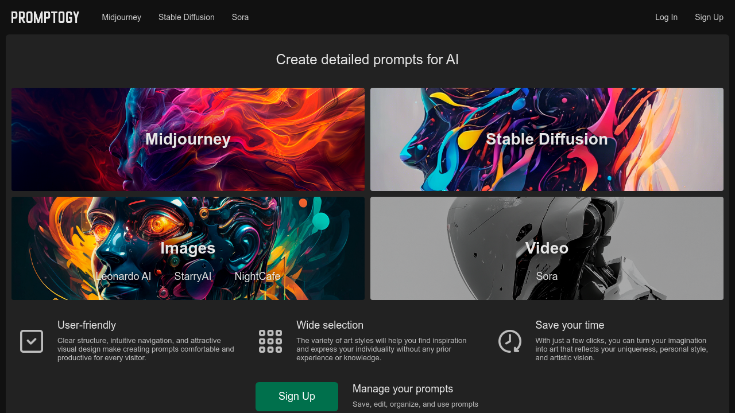Open the Midjourney banner card
Screen dimensions: 735x413
188,139
